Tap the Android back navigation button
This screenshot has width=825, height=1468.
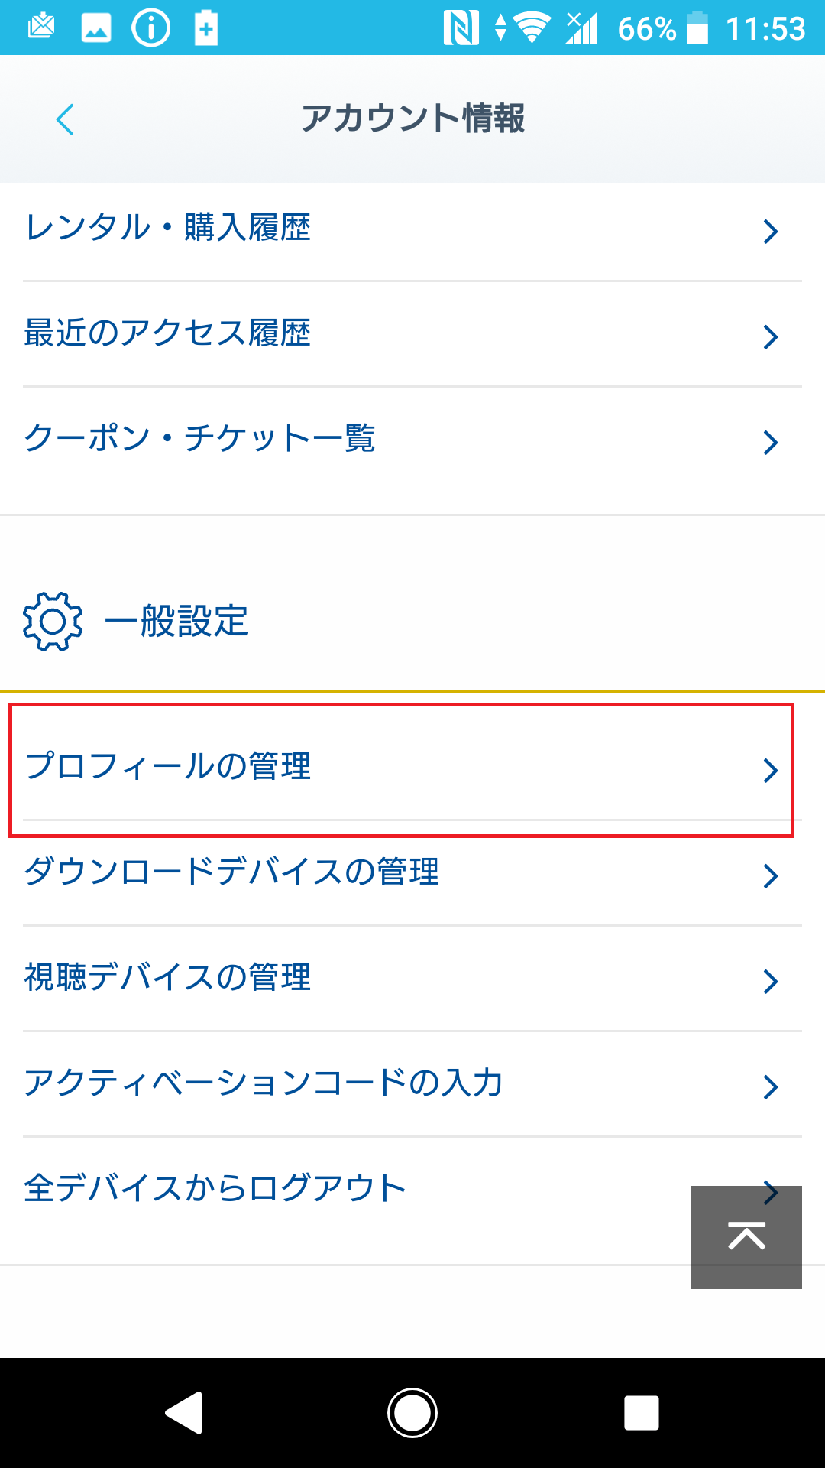184,1412
